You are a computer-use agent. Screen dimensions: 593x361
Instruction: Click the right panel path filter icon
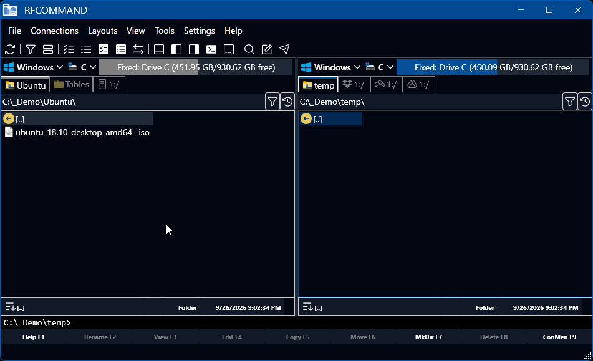(569, 102)
